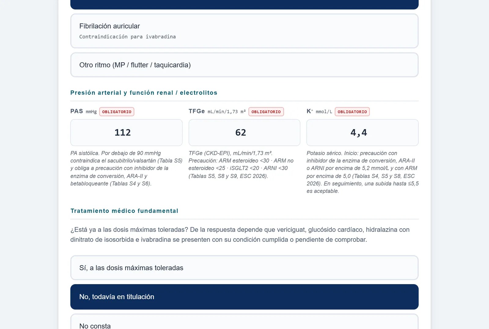Viewport: 489px width, 329px height.
Task: Click the OBLIGATORIO badge next to PAS
Action: [117, 112]
